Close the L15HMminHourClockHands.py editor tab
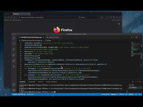Image resolution: width=143 pixels, height=107 pixels. 43,37
